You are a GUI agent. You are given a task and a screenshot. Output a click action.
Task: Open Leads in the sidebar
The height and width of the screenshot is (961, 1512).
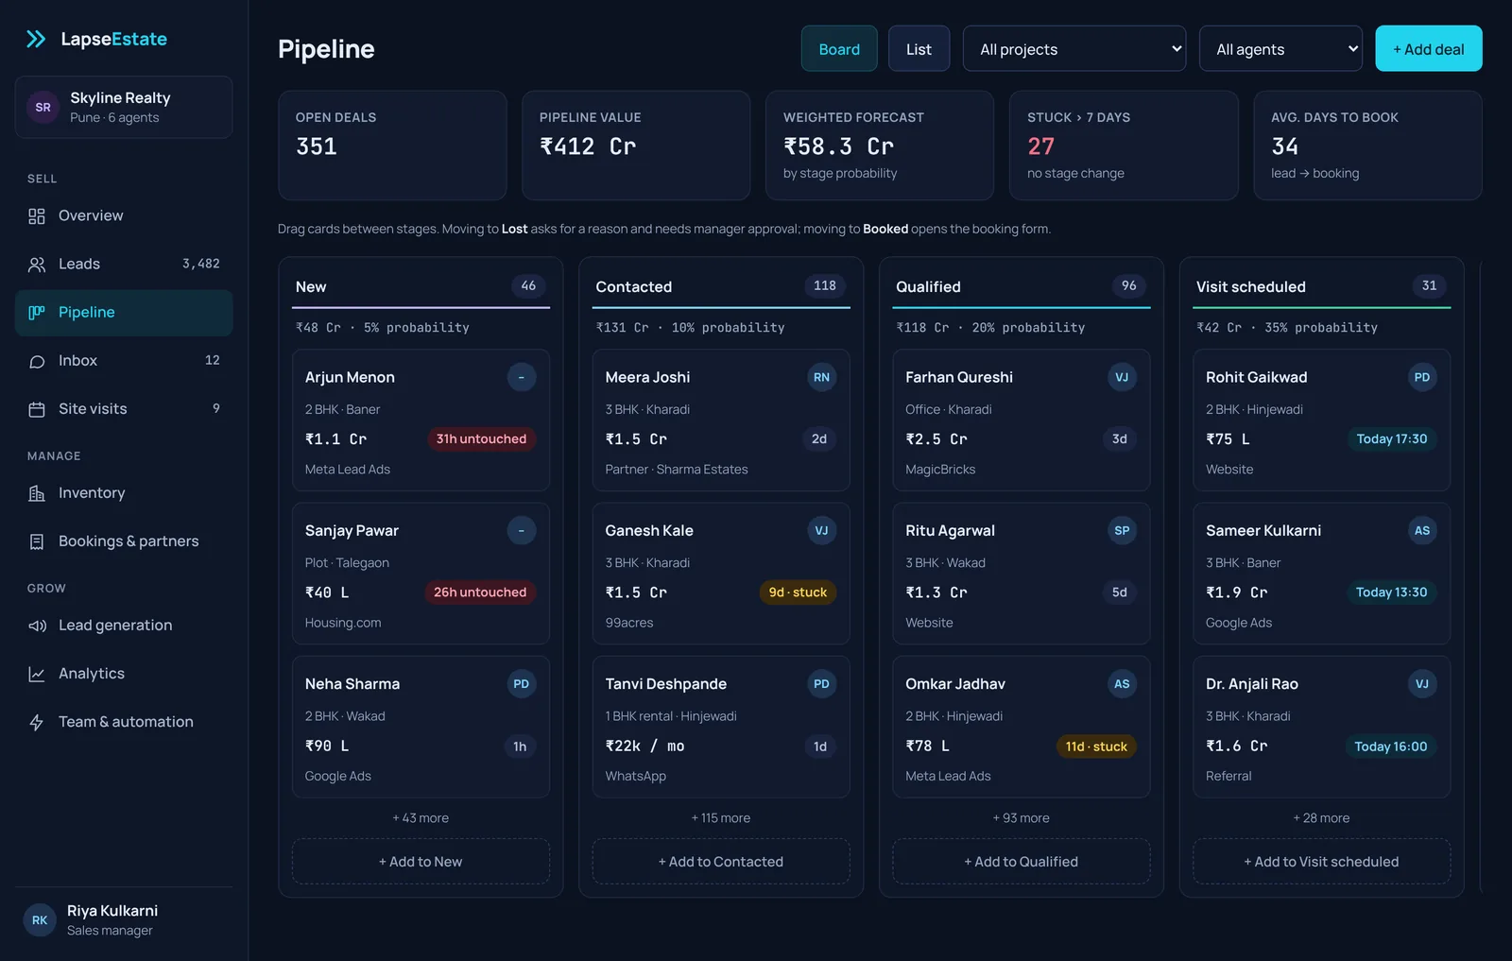click(124, 265)
